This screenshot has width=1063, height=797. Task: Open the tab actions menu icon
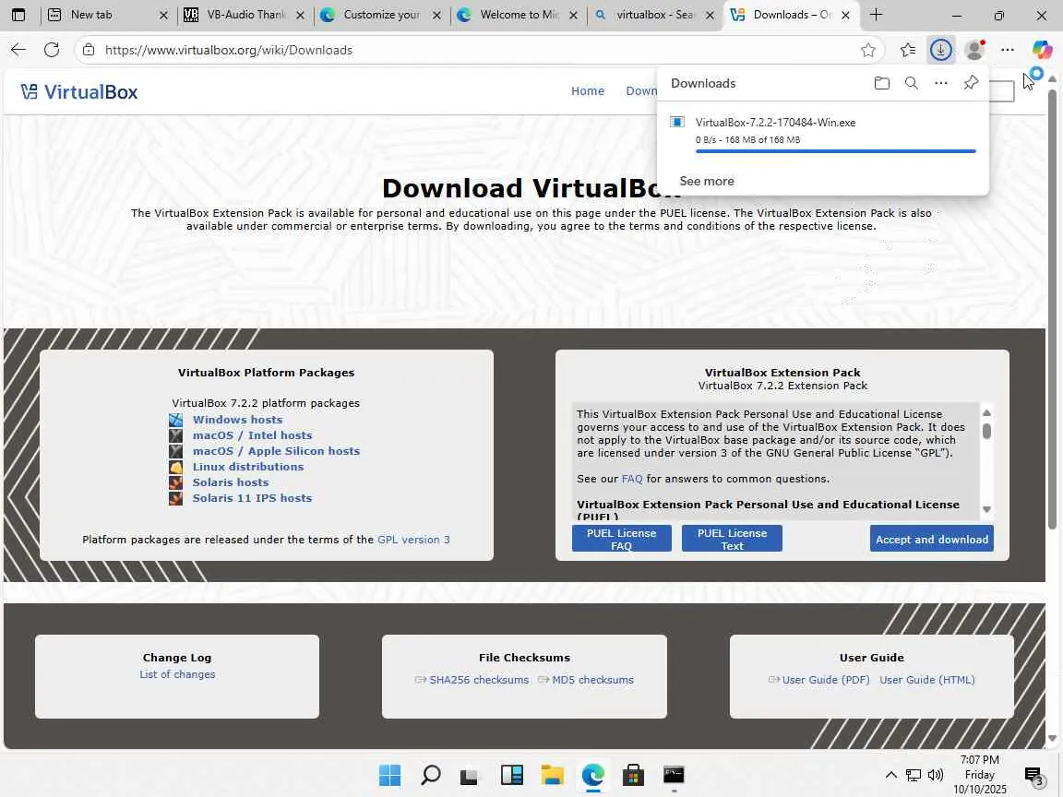pos(18,15)
